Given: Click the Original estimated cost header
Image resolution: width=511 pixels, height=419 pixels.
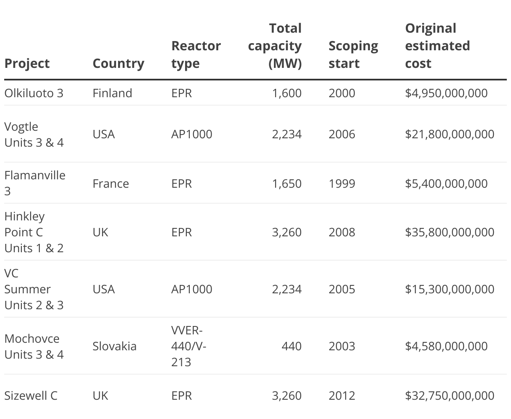Looking at the screenshot, I should pyautogui.click(x=437, y=46).
